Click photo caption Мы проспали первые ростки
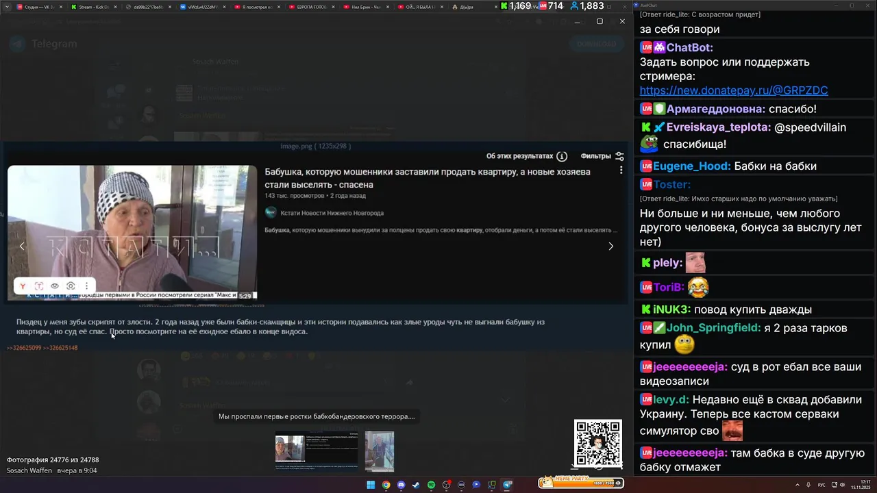 click(316, 416)
